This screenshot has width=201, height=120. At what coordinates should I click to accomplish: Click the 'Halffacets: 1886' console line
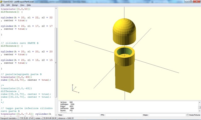tap(67, 108)
